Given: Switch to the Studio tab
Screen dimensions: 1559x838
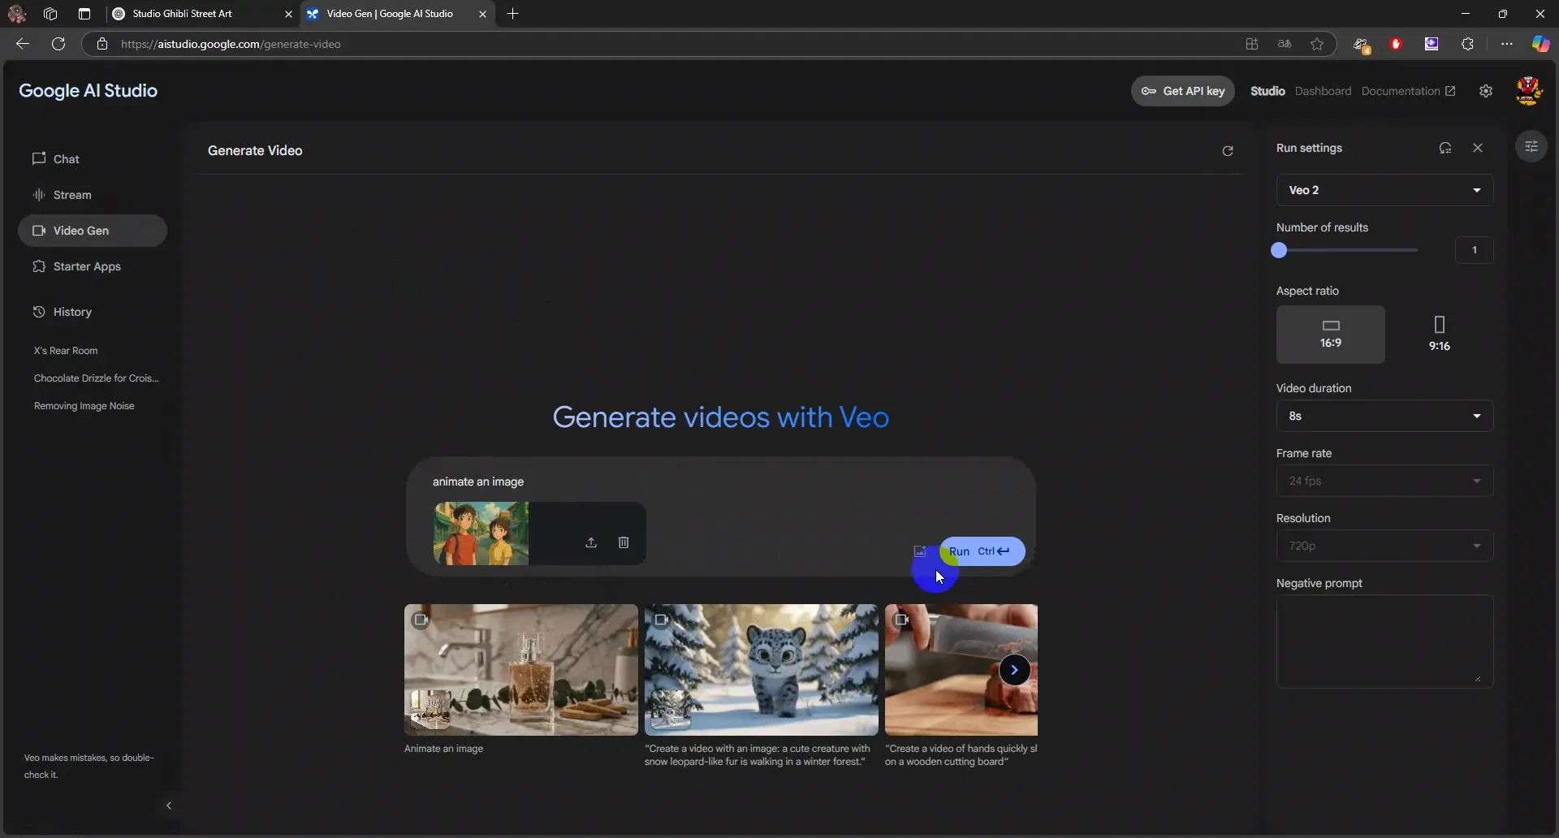Looking at the screenshot, I should (1267, 91).
